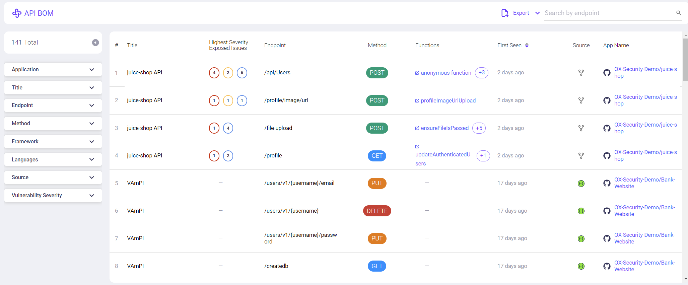Type in the Search by endpoint field

tap(608, 13)
